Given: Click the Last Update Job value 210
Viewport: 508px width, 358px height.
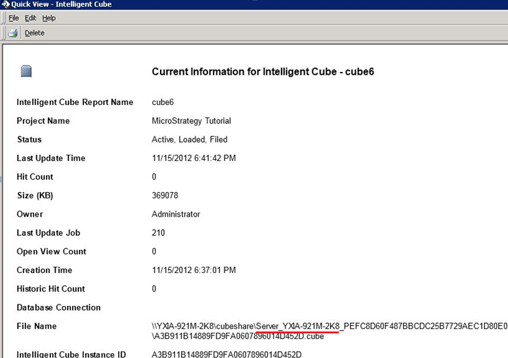Looking at the screenshot, I should (158, 233).
